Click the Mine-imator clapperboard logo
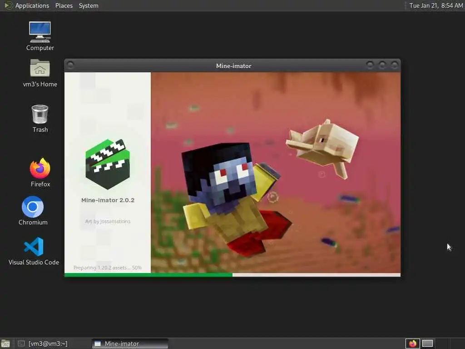This screenshot has width=465, height=349. 108,164
